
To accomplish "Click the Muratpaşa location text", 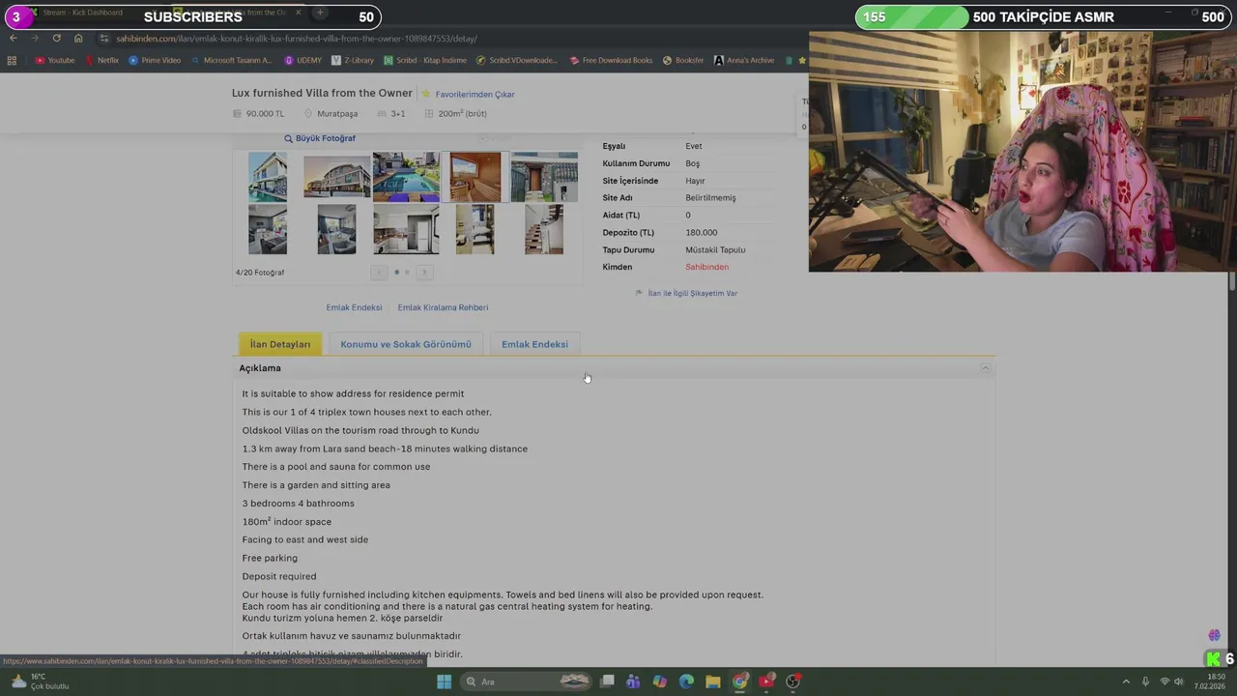I will point(337,114).
